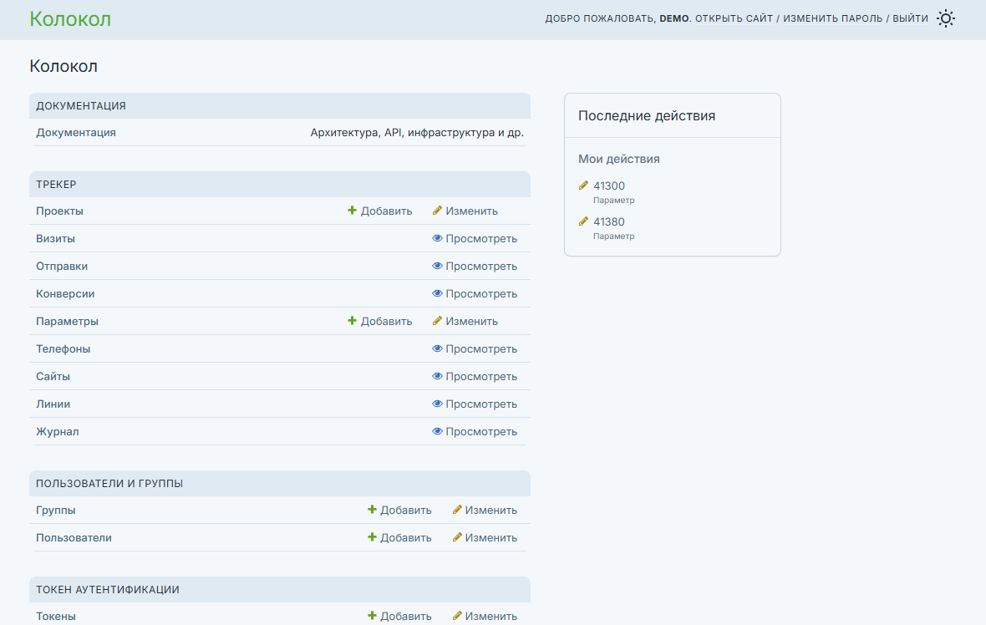Image resolution: width=986 pixels, height=625 pixels.
Task: Click the eye icon in Журнал row
Action: tap(437, 431)
